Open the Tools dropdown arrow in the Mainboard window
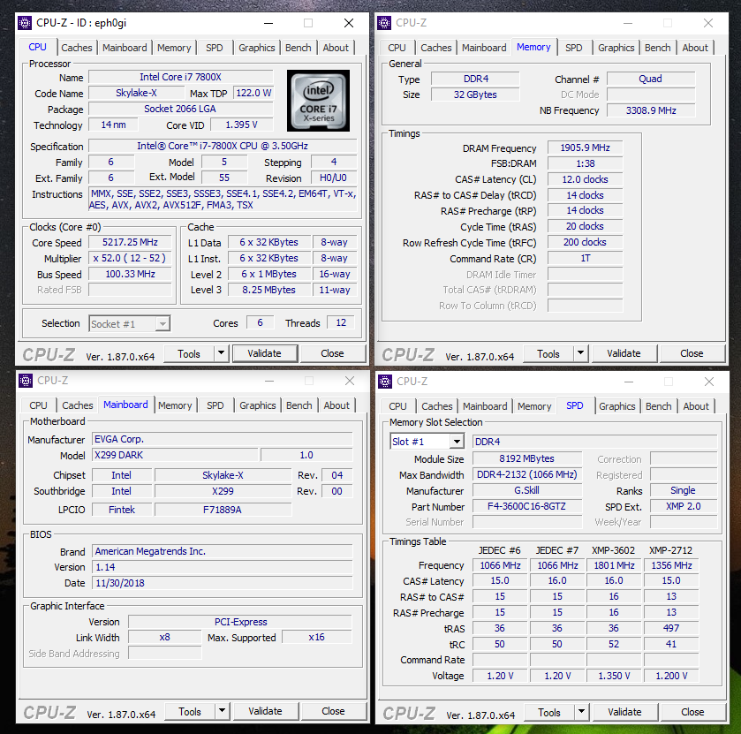This screenshot has height=734, width=741. click(222, 711)
